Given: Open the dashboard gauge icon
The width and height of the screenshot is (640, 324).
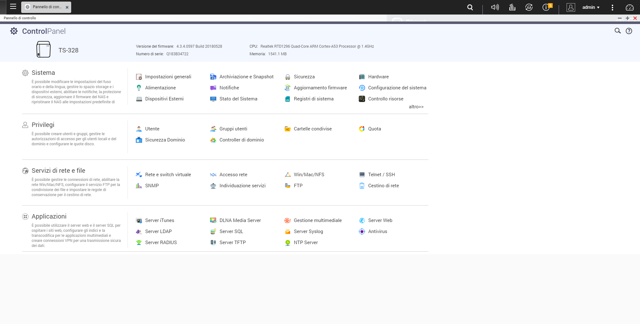Looking at the screenshot, I should [x=630, y=7].
